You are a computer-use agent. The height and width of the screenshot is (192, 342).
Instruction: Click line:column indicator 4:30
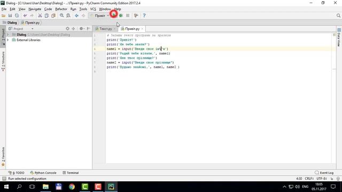(x=299, y=179)
